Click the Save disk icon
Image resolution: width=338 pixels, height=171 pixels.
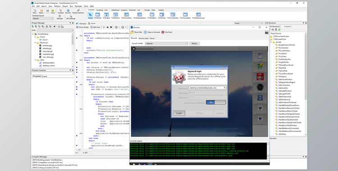47,11
